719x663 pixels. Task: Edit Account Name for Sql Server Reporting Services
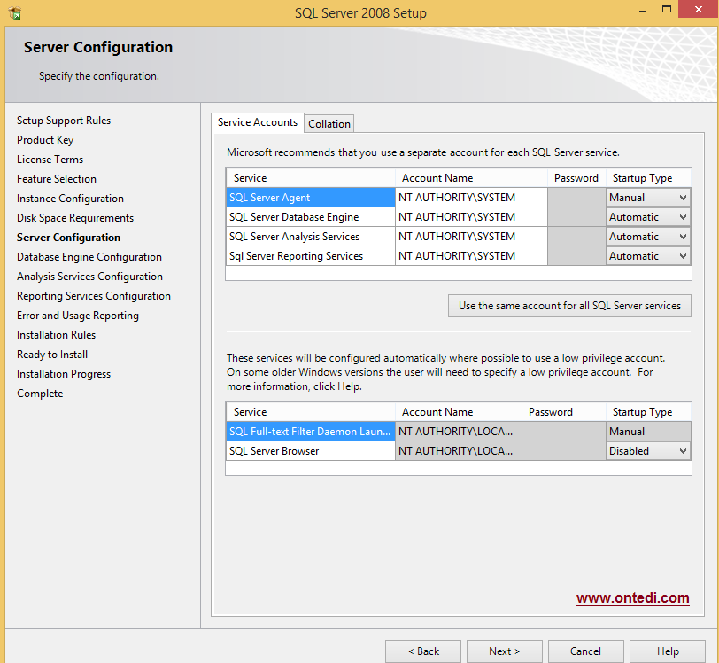[471, 256]
